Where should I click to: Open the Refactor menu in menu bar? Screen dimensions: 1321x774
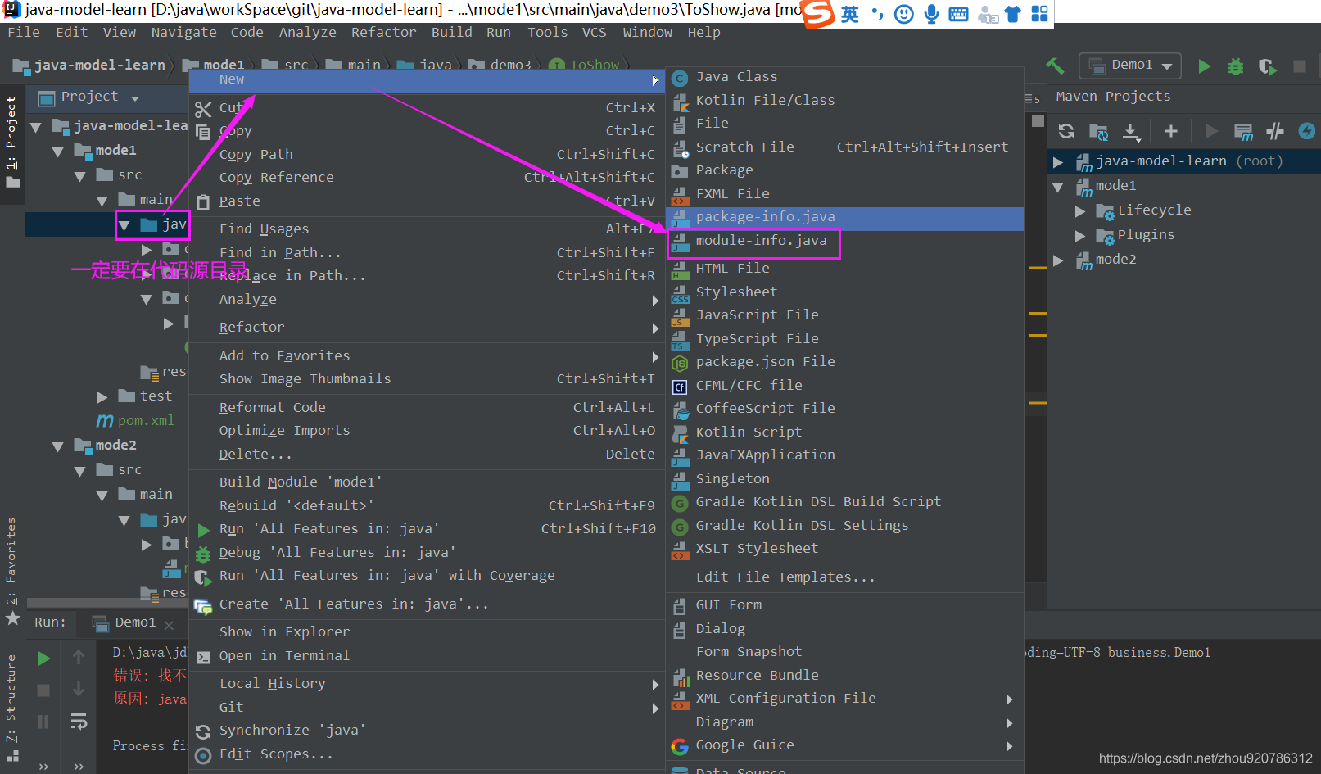[383, 32]
